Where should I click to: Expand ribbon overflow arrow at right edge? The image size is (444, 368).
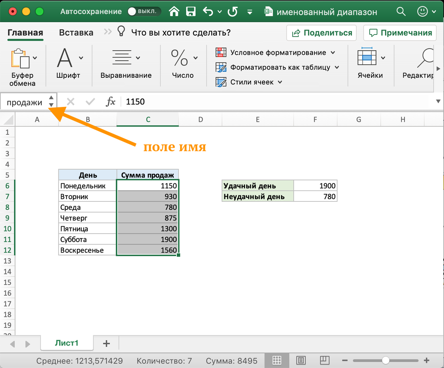coord(439,68)
